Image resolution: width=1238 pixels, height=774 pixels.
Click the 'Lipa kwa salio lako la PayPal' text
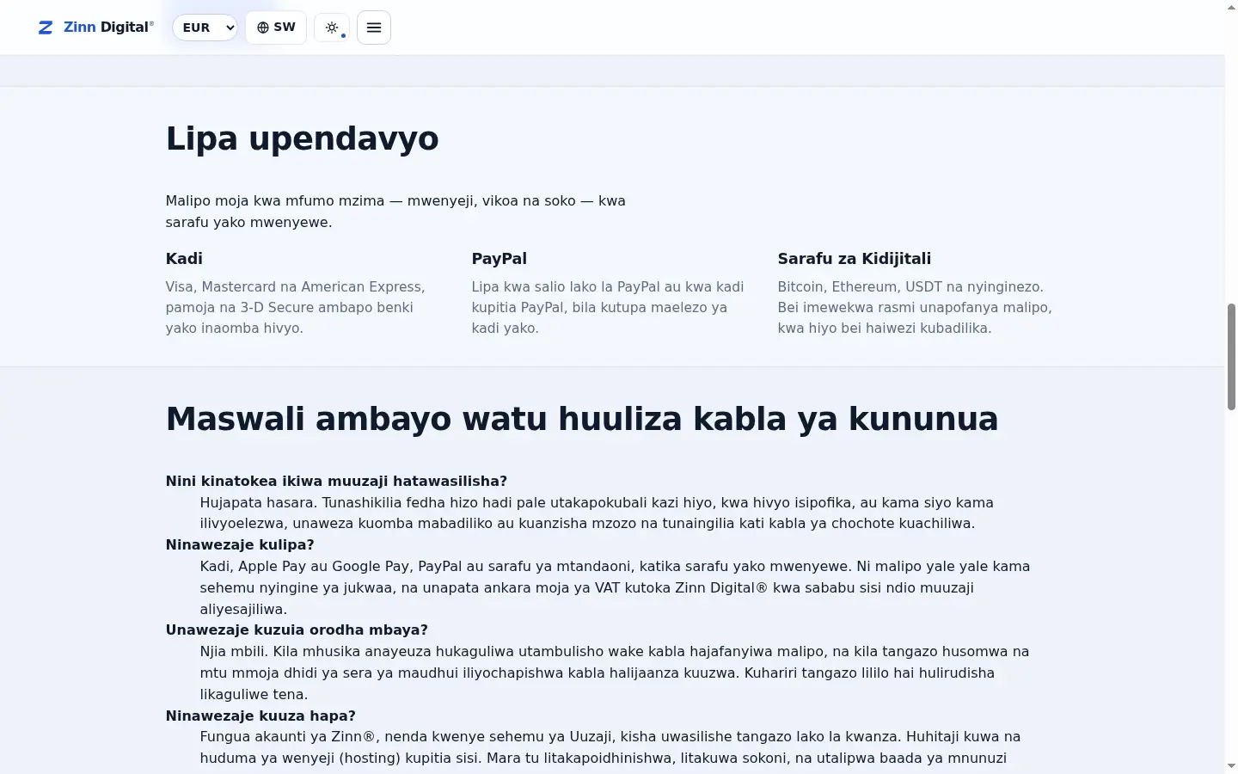[x=608, y=307]
